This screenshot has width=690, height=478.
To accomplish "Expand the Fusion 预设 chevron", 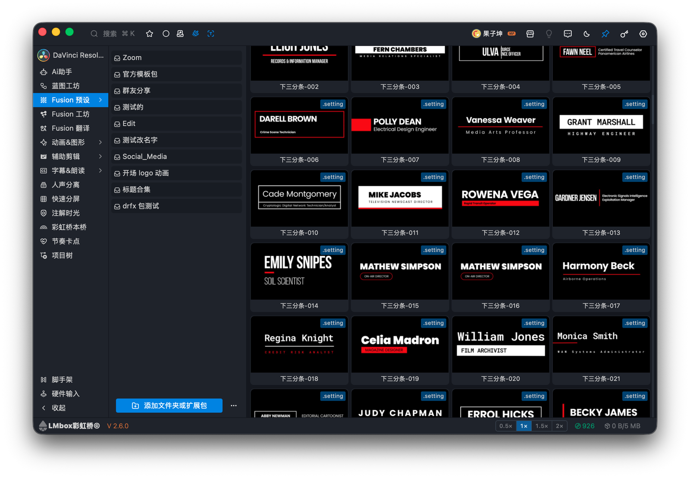I will coord(100,100).
